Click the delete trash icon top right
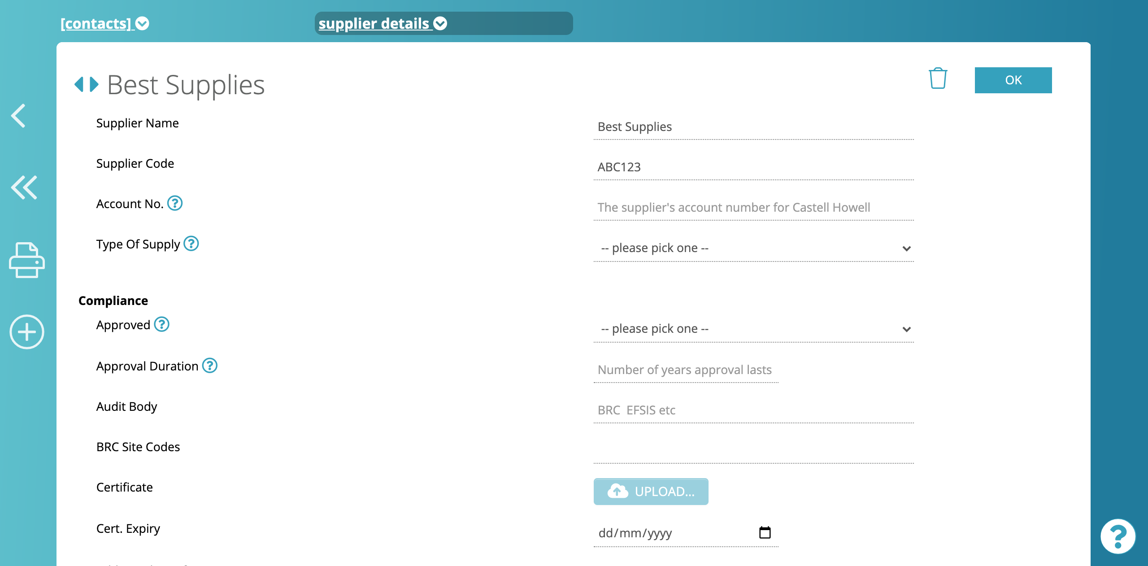Viewport: 1148px width, 566px height. 938,79
